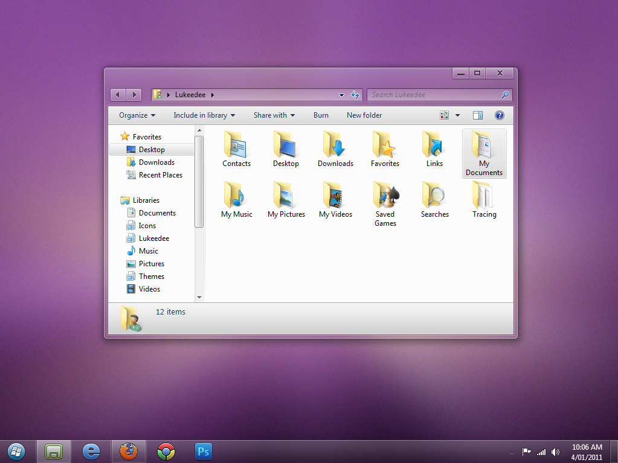
Task: Toggle the preview pane button
Action: tap(478, 115)
